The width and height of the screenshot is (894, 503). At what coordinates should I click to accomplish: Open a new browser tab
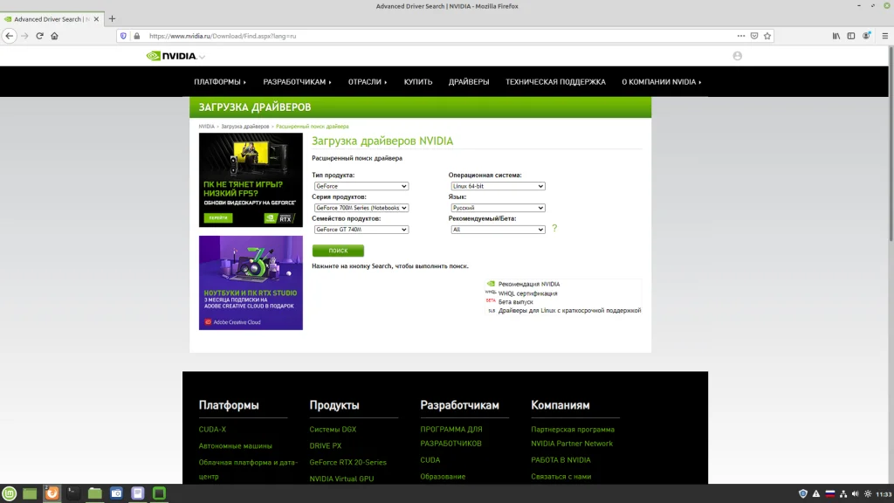point(112,19)
